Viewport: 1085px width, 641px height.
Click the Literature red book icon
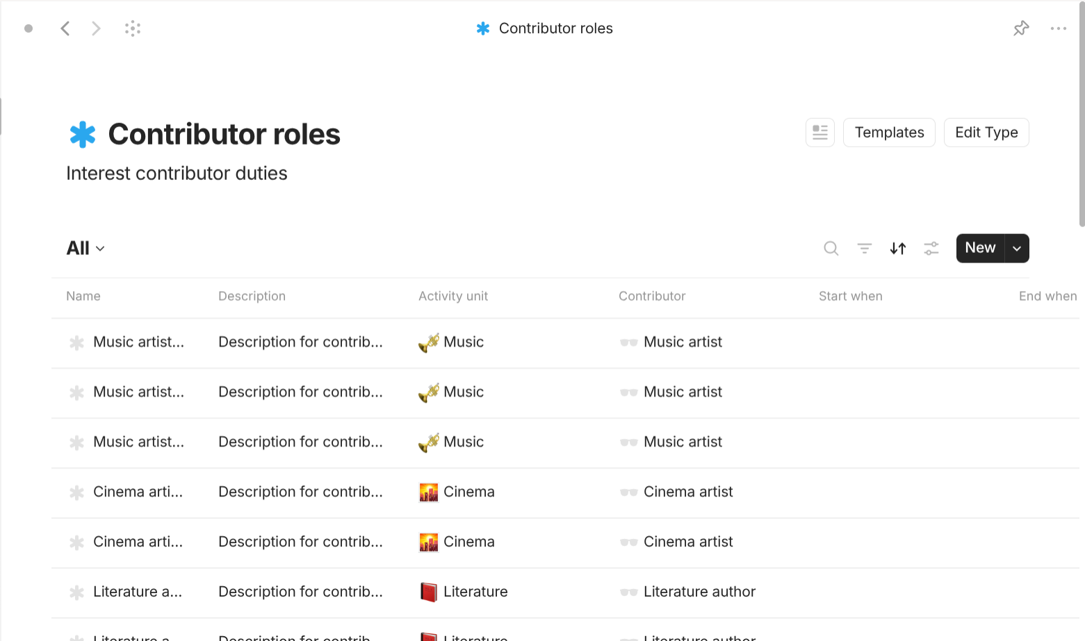(429, 591)
